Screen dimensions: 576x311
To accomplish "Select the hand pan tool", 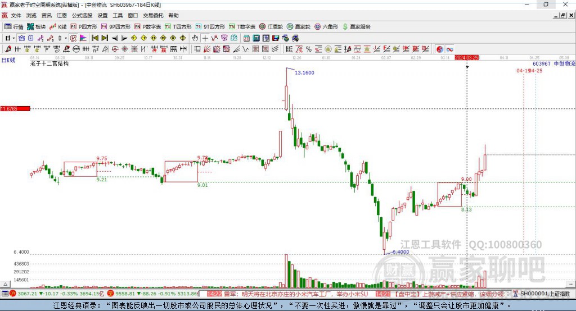I will [x=195, y=38].
